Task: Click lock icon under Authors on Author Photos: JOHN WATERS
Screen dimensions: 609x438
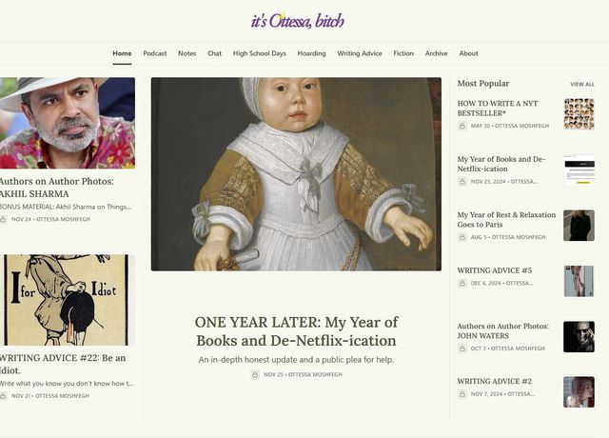Action: [462, 348]
